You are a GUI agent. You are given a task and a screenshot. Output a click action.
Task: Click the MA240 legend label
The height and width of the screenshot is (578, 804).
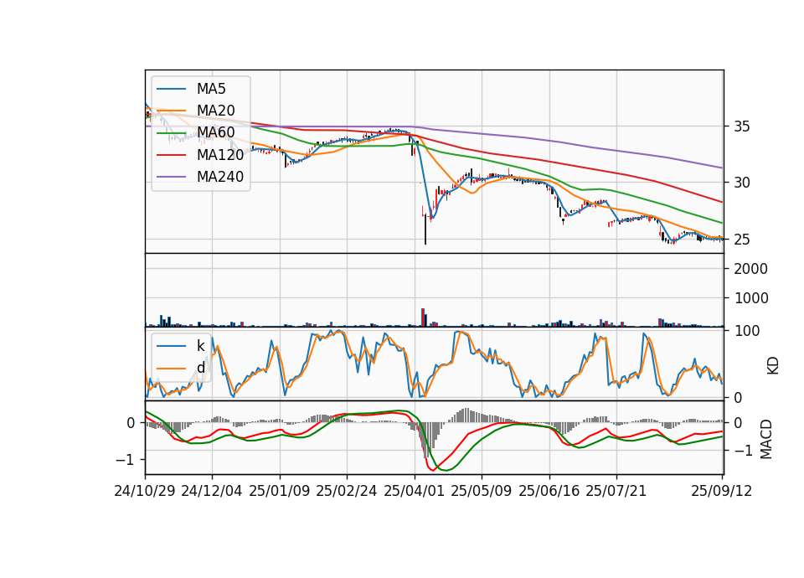tap(220, 177)
